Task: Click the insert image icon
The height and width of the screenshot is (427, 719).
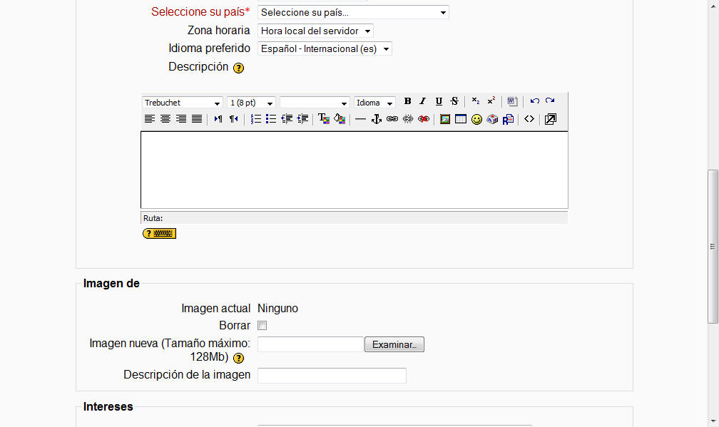Action: point(445,119)
